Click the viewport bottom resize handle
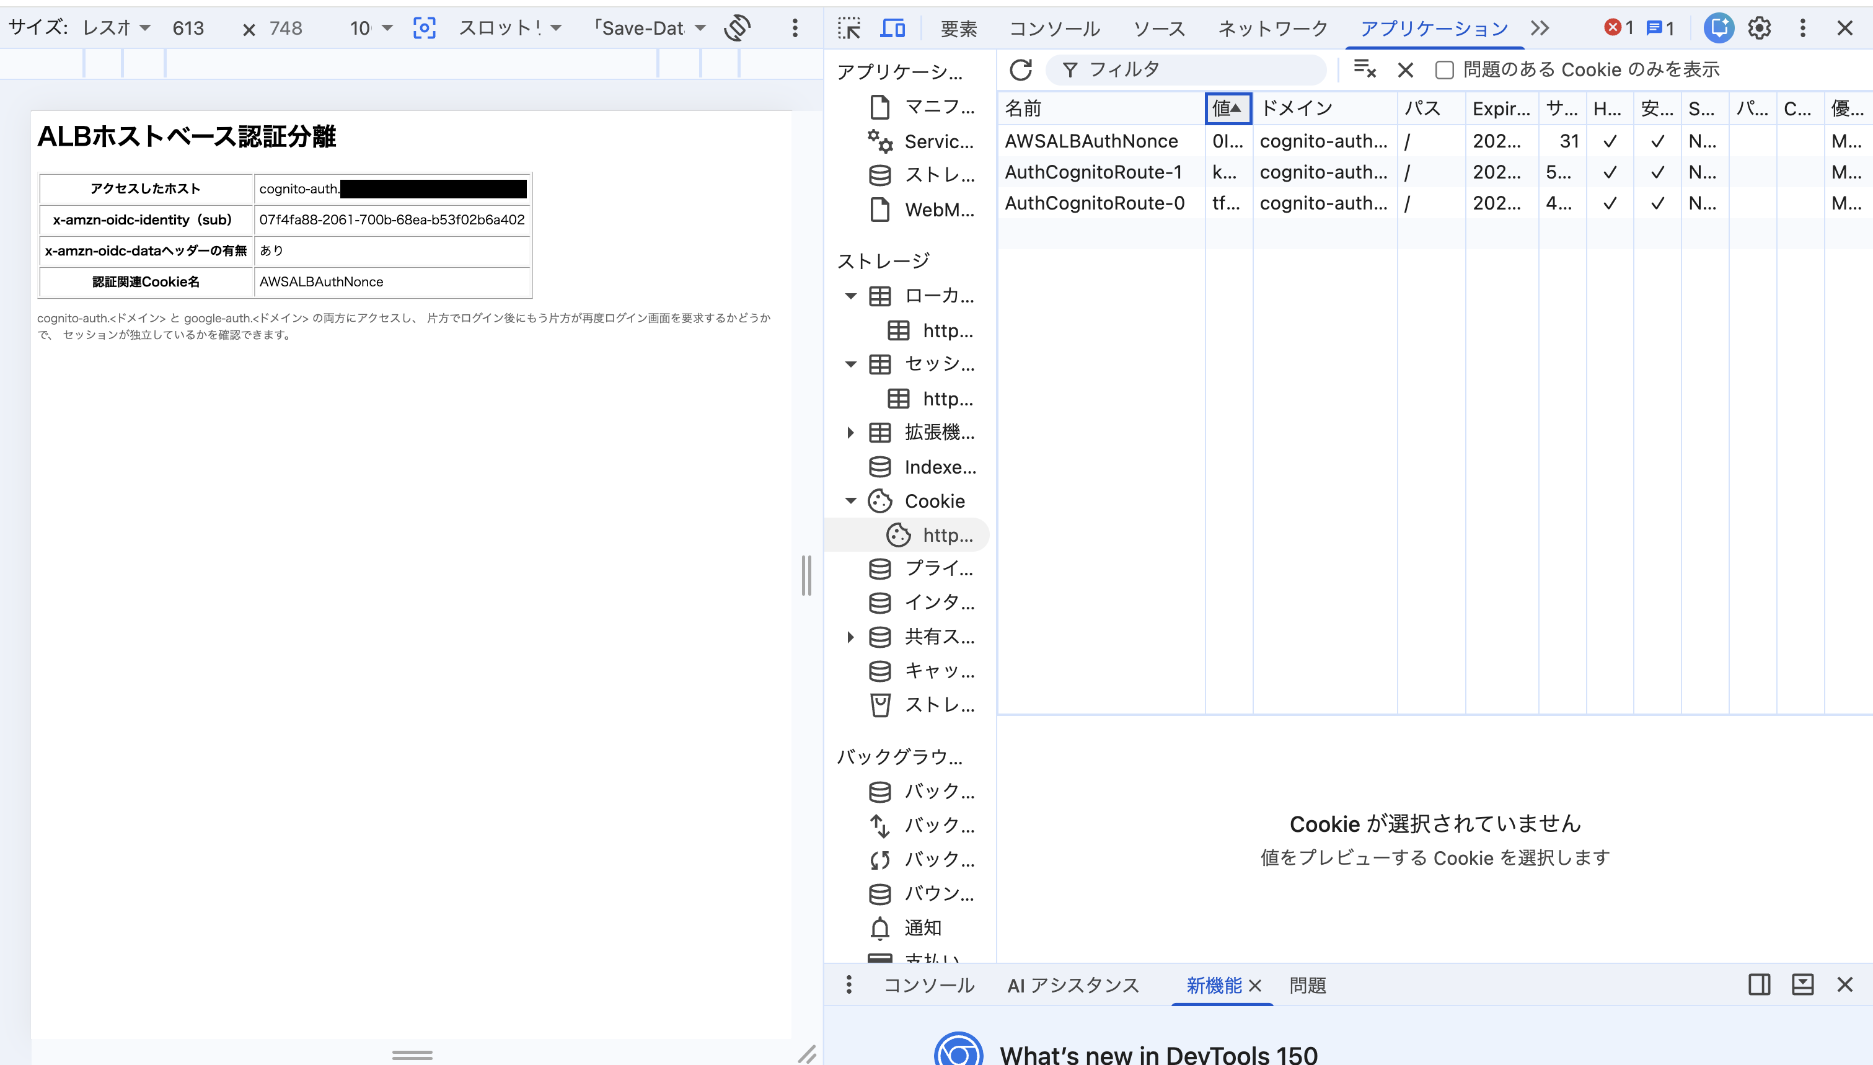Screen dimensions: 1873x1065 (412, 1054)
